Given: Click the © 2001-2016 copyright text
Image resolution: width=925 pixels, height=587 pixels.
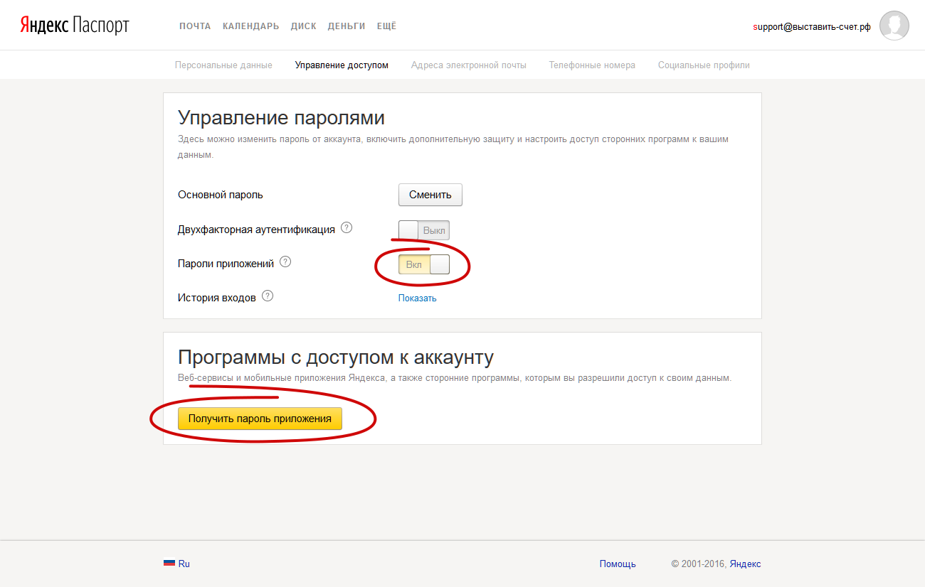Looking at the screenshot, I should 699,564.
